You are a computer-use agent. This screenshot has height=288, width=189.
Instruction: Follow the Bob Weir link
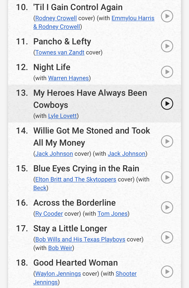pos(60,248)
